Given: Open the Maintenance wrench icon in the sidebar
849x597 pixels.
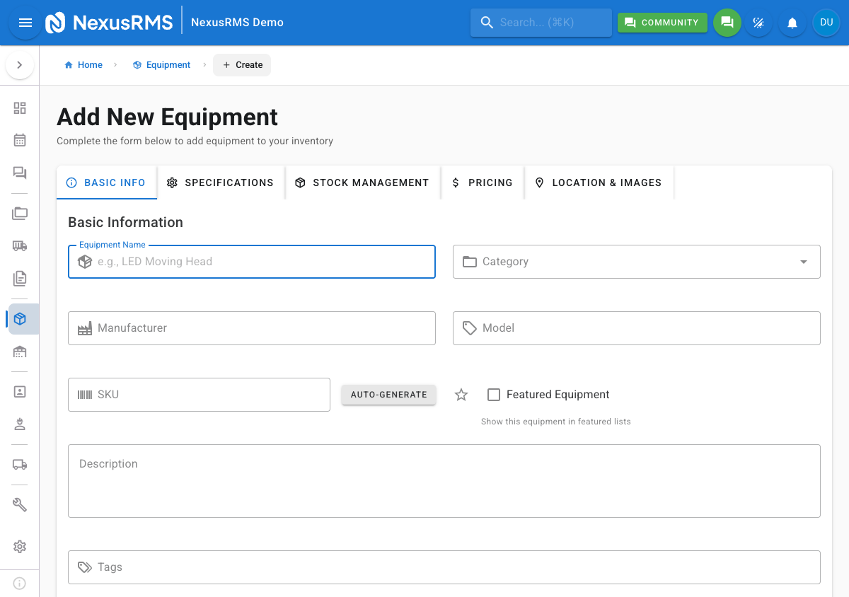Looking at the screenshot, I should coord(20,504).
